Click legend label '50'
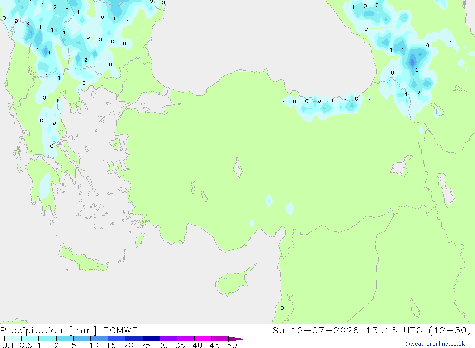 232,345
